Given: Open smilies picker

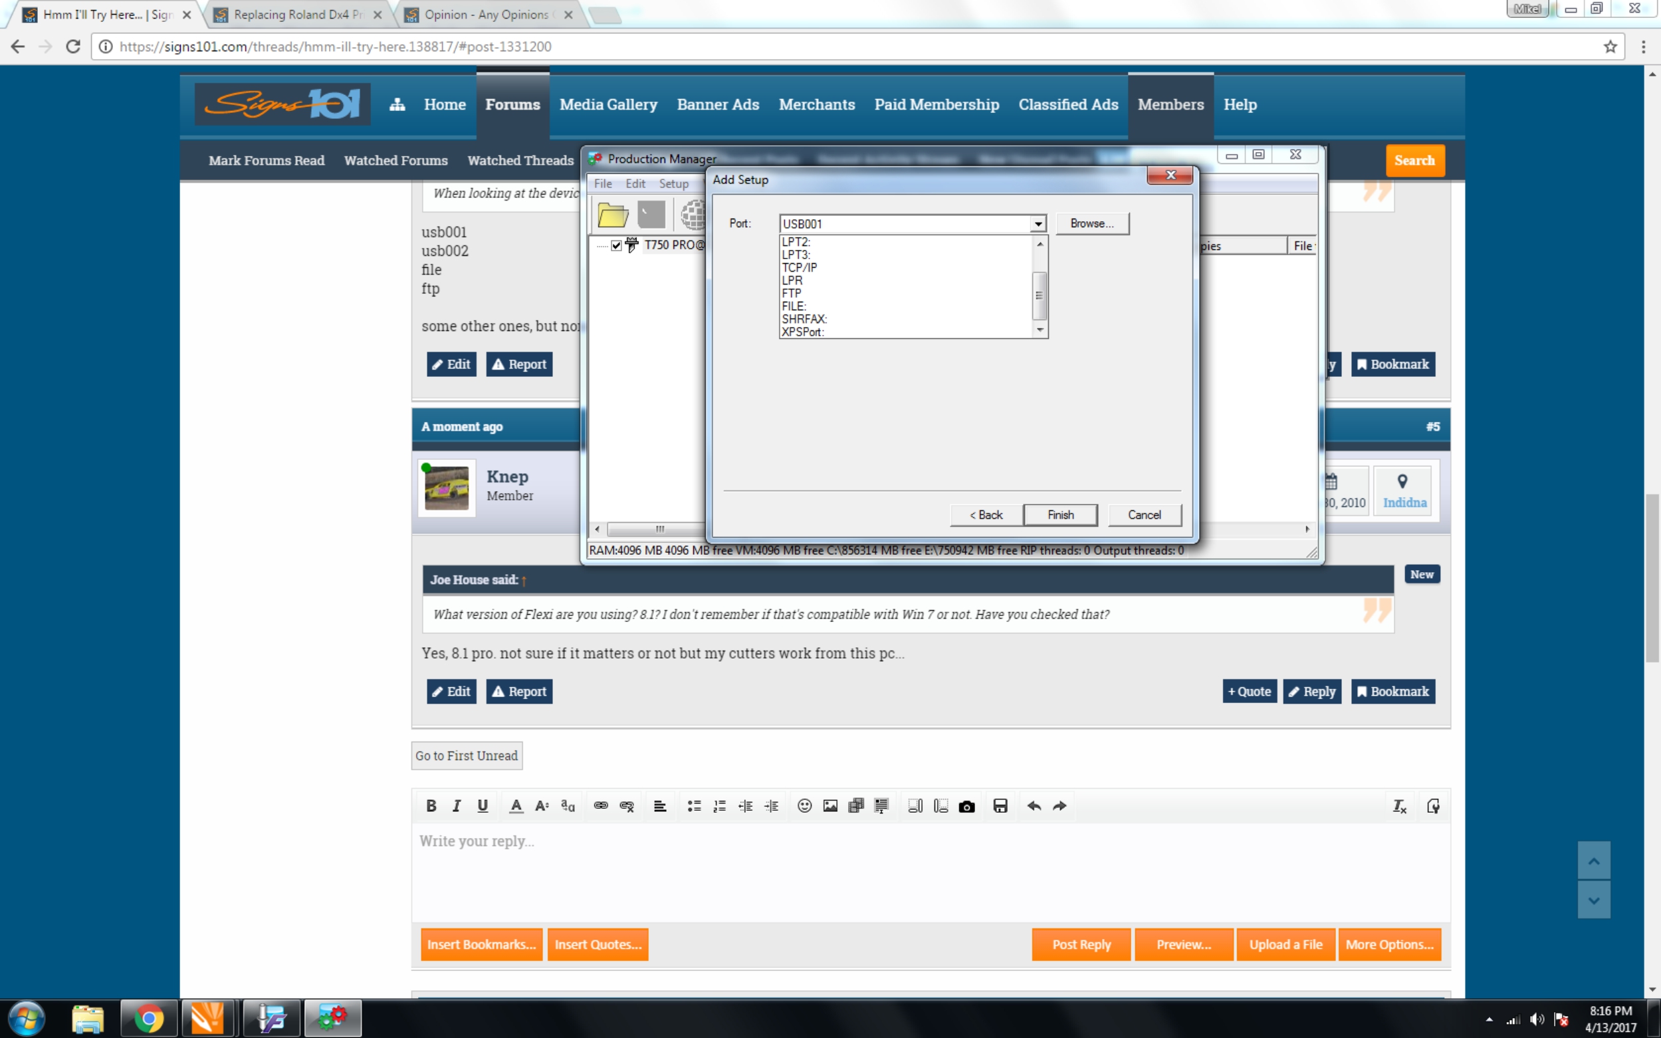Looking at the screenshot, I should pyautogui.click(x=805, y=805).
